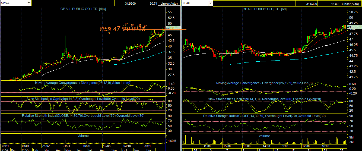Select the Relative Strength Index label on the daily chart
The image size is (362, 151).
83,116
